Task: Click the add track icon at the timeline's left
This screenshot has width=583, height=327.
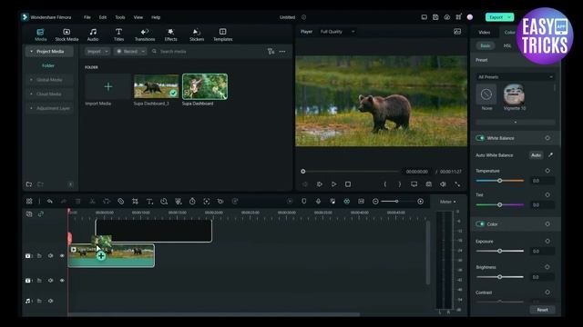Action: click(x=29, y=214)
